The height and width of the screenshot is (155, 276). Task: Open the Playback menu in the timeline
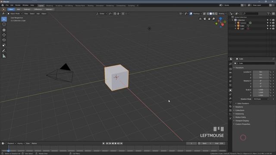click(12, 143)
